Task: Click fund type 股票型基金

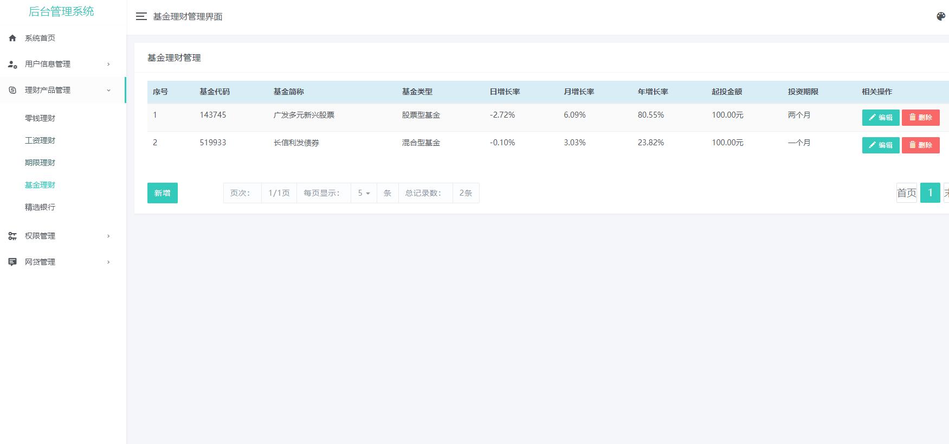Action: pos(421,115)
